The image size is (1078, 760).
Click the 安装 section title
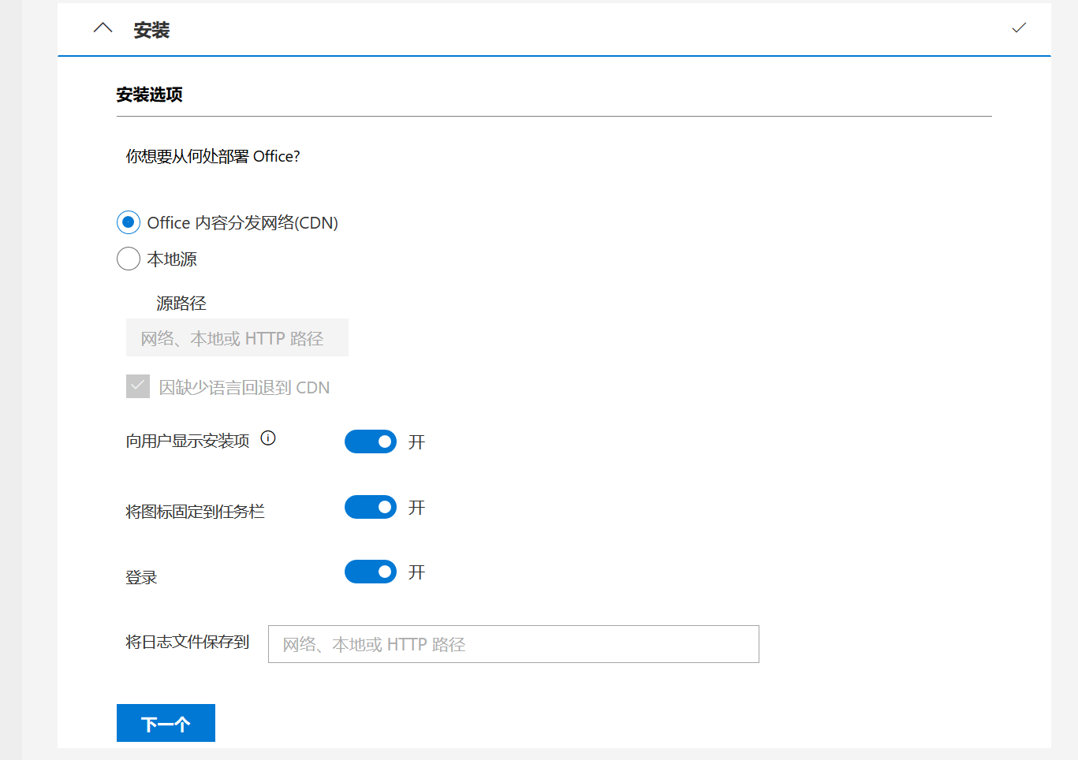151,30
